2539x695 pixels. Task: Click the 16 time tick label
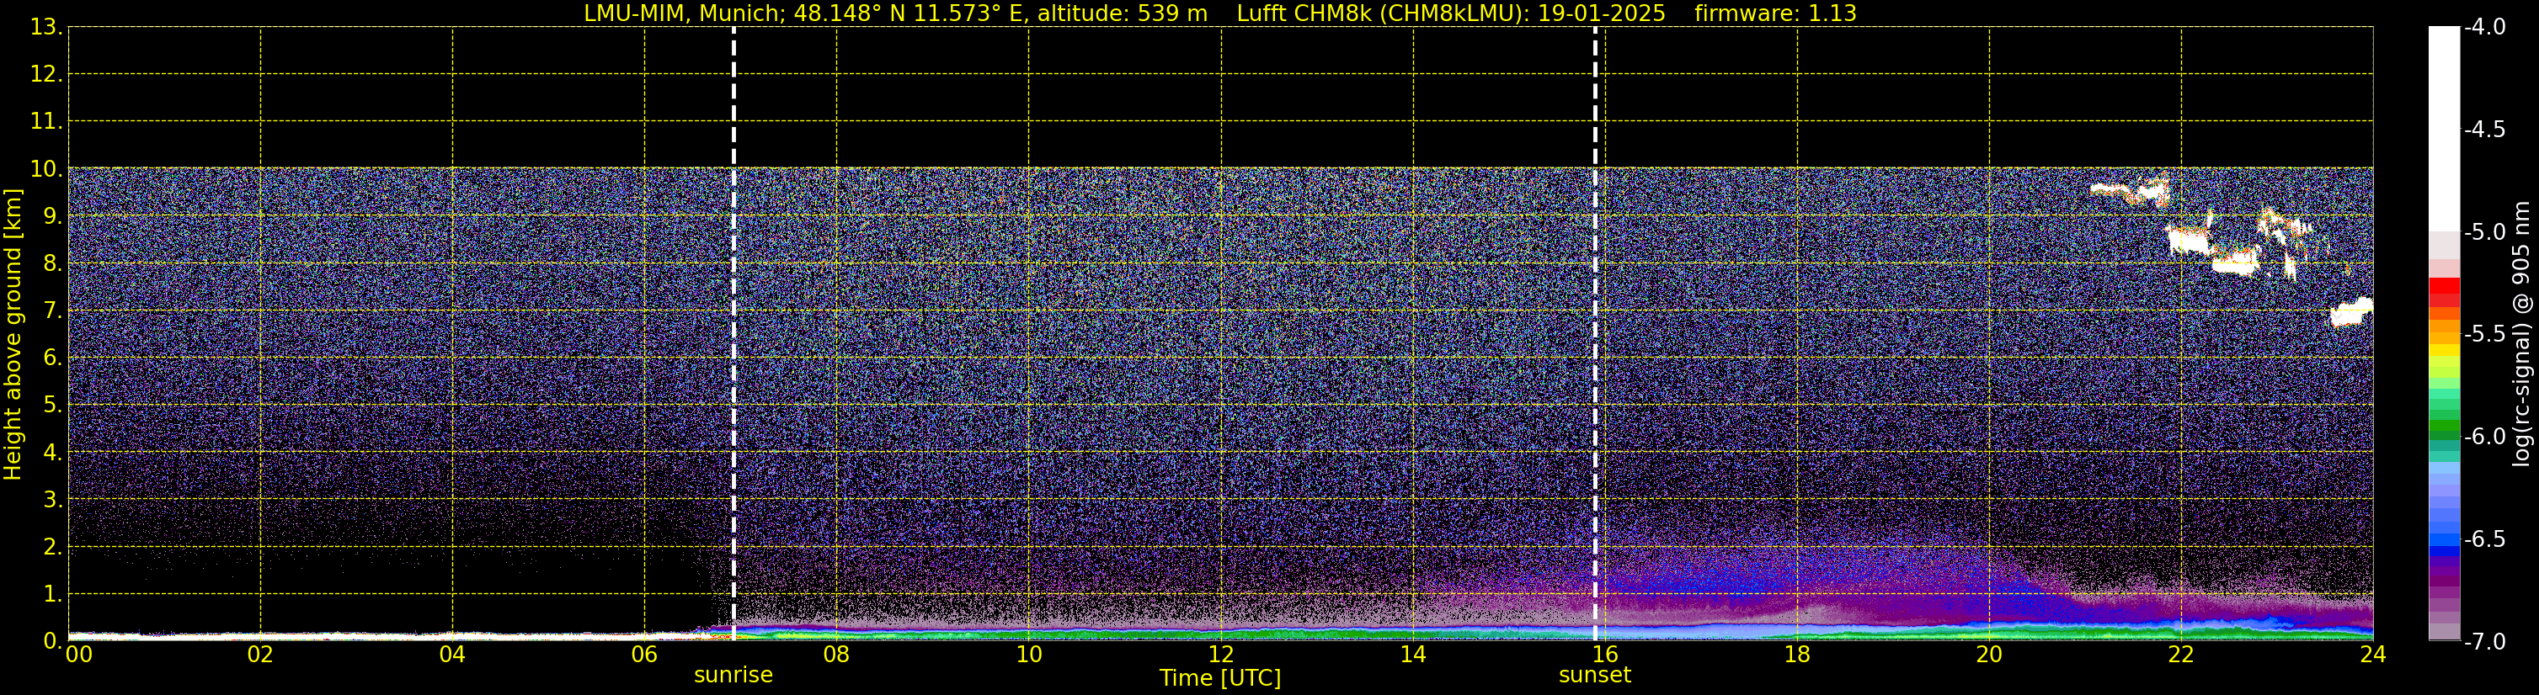(x=1606, y=655)
